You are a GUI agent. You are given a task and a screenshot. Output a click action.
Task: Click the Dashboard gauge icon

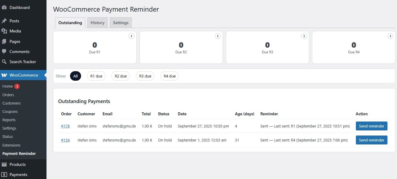coord(4,7)
